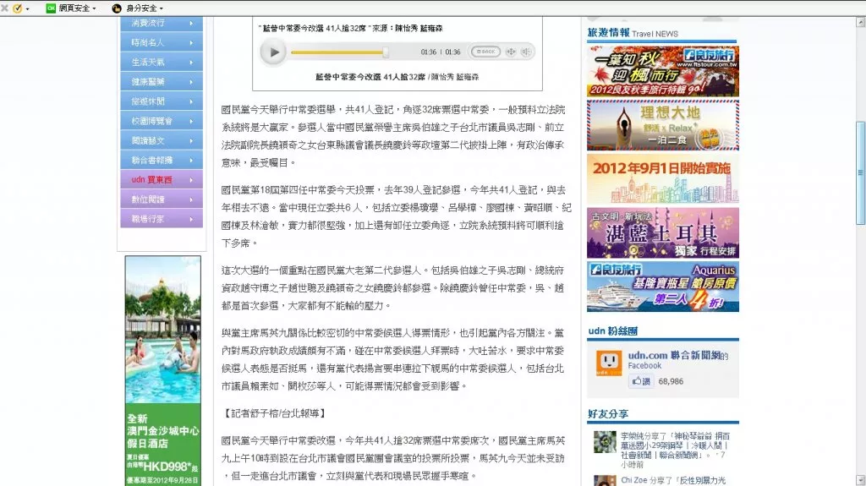Click the vertical scrollbar thumb

point(860,173)
